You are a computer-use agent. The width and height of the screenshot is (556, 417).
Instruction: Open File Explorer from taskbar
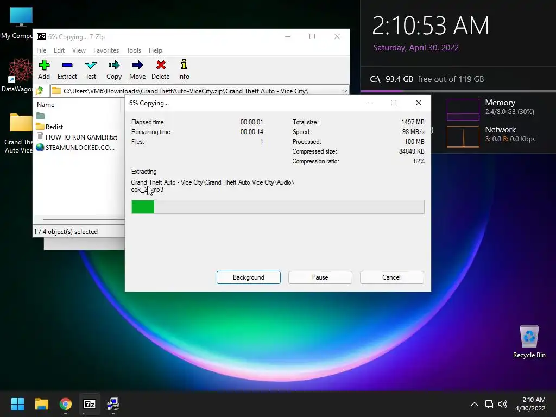(x=41, y=404)
